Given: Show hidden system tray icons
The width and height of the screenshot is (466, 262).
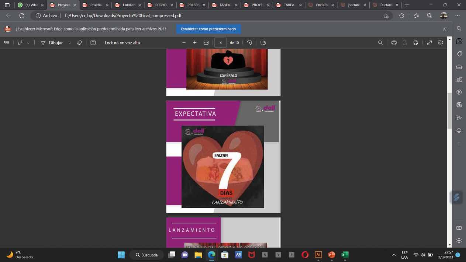Looking at the screenshot, I should 394,255.
